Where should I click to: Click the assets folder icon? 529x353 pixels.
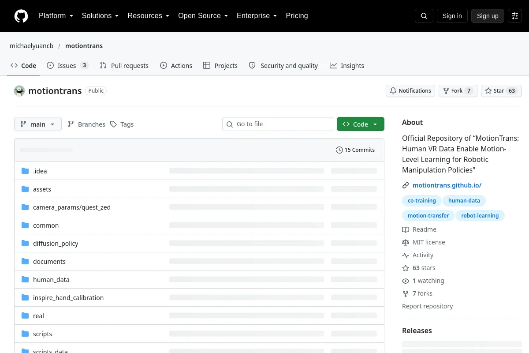point(25,189)
